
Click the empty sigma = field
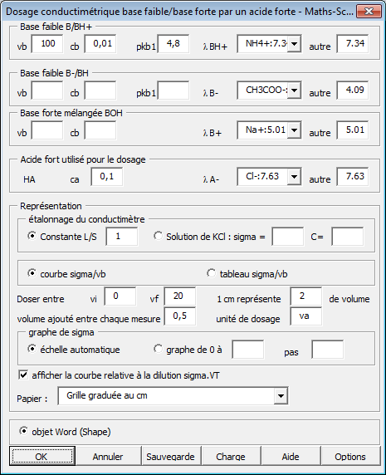pyautogui.click(x=288, y=237)
